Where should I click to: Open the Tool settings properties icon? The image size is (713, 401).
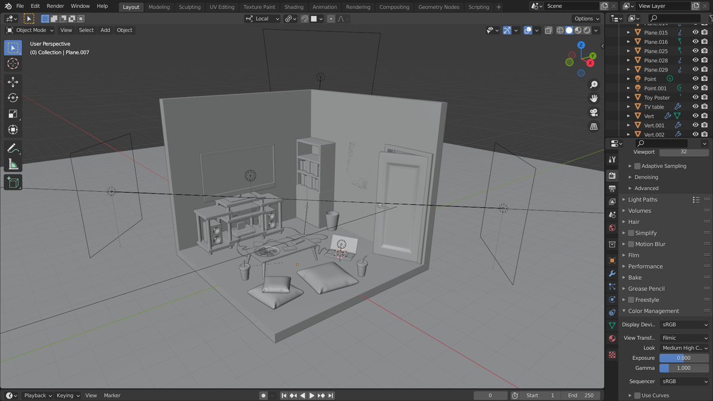tap(612, 160)
